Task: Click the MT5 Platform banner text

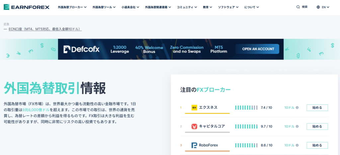Action: click(x=219, y=49)
